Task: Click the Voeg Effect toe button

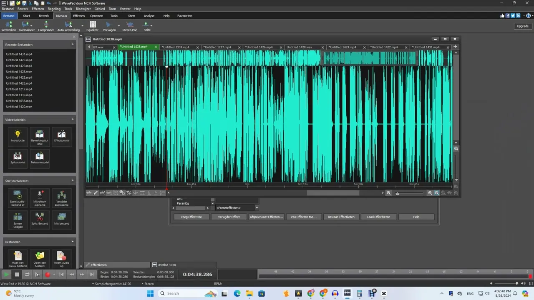Action: (191, 217)
